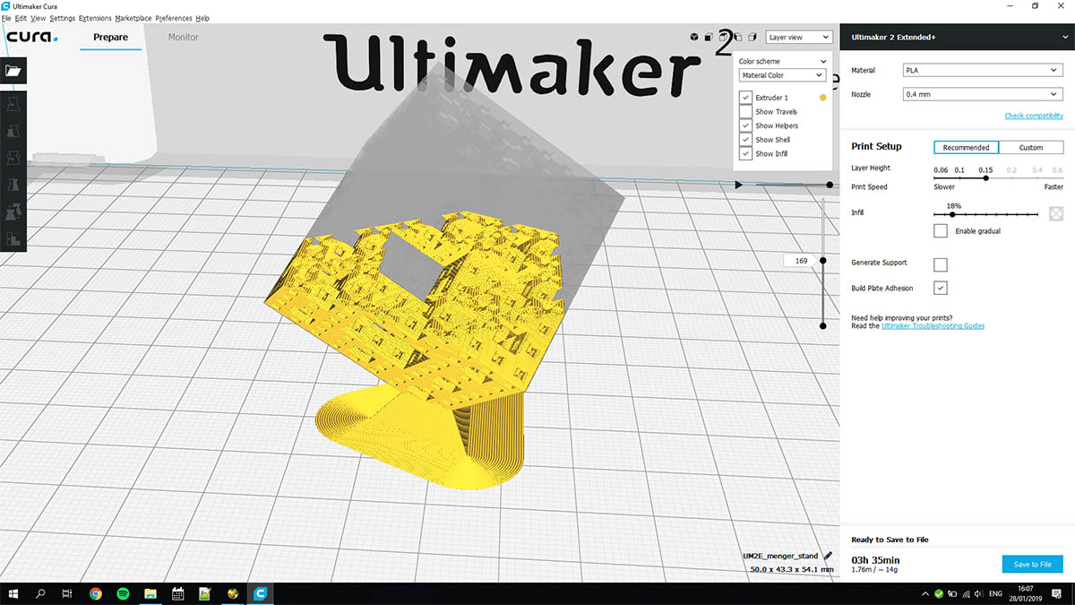Image resolution: width=1075 pixels, height=605 pixels.
Task: Open the Material Color scheme dropdown
Action: [782, 75]
